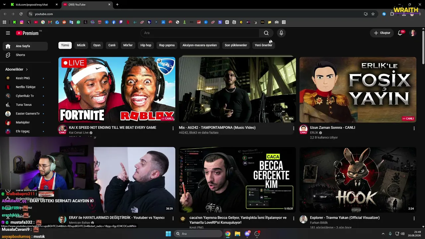
Task: Open more options for KAI X SPEED video
Action: point(173,128)
